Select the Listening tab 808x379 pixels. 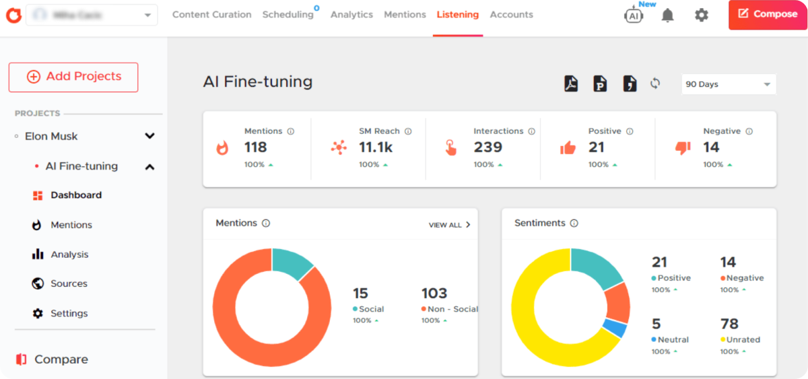point(458,14)
